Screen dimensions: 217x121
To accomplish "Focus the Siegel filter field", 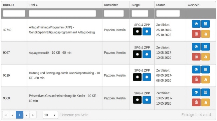I will coord(140,13).
